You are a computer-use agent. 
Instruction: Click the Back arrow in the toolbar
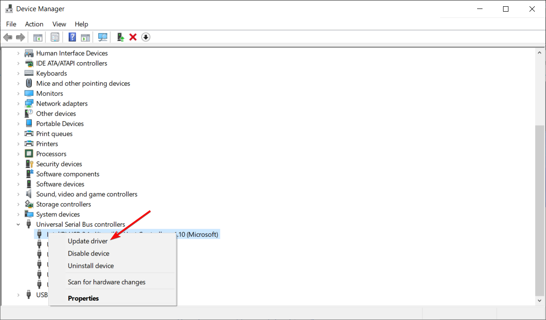coord(8,37)
